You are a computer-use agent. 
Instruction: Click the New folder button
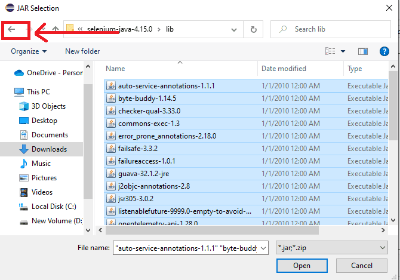pos(82,51)
